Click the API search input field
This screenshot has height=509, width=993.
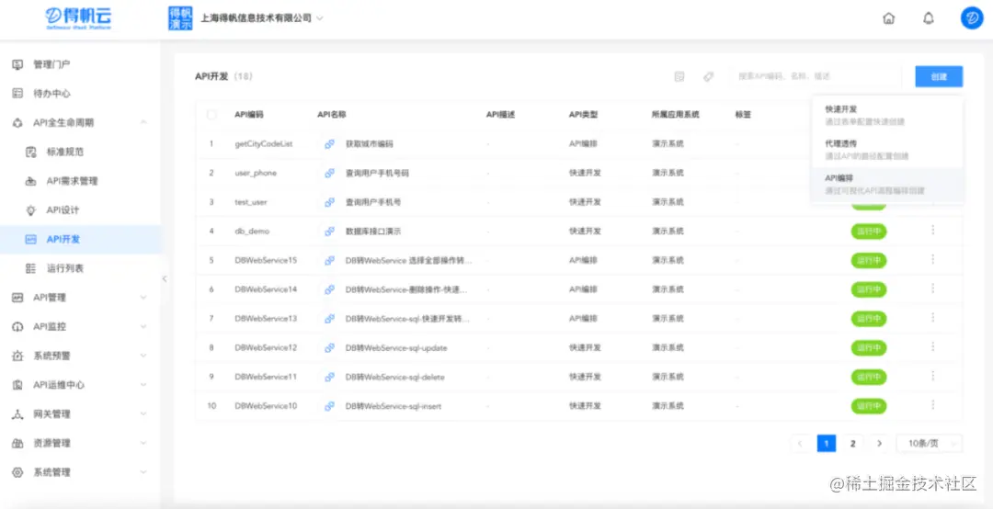816,76
